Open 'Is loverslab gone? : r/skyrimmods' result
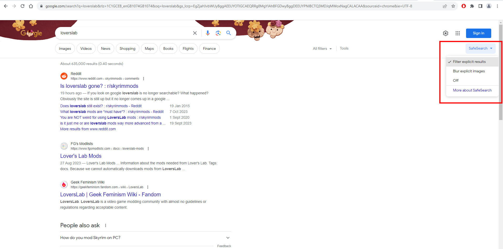This screenshot has height=249, width=503. click(x=99, y=86)
